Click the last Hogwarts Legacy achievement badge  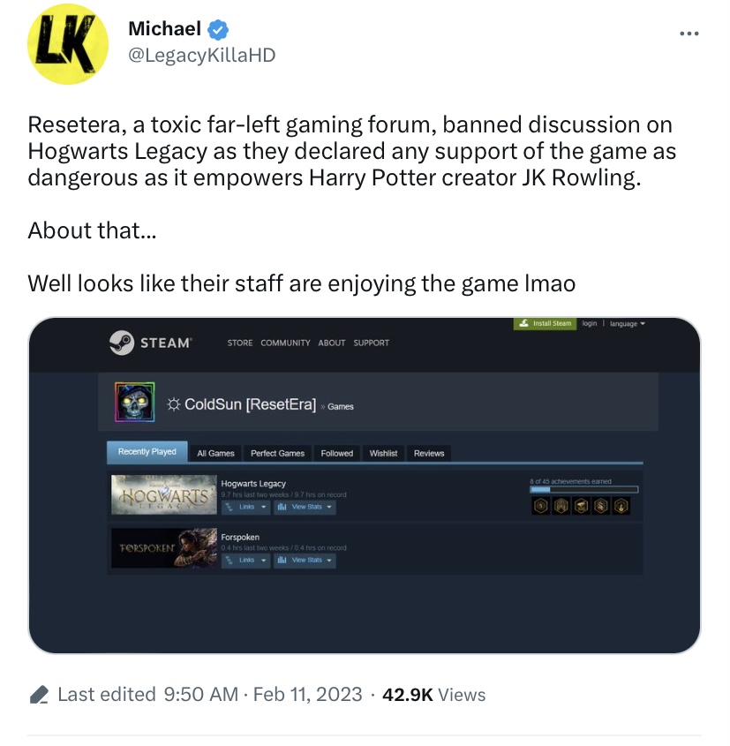point(621,506)
